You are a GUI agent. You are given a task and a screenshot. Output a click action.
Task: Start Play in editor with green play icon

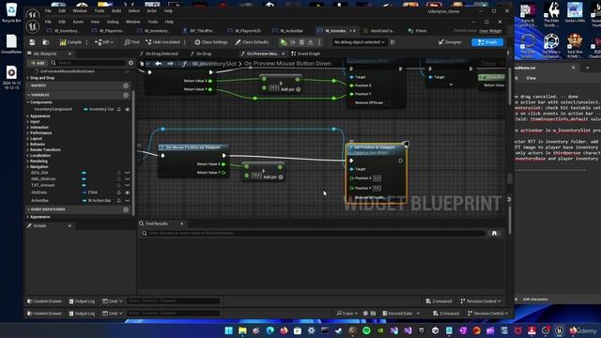284,42
